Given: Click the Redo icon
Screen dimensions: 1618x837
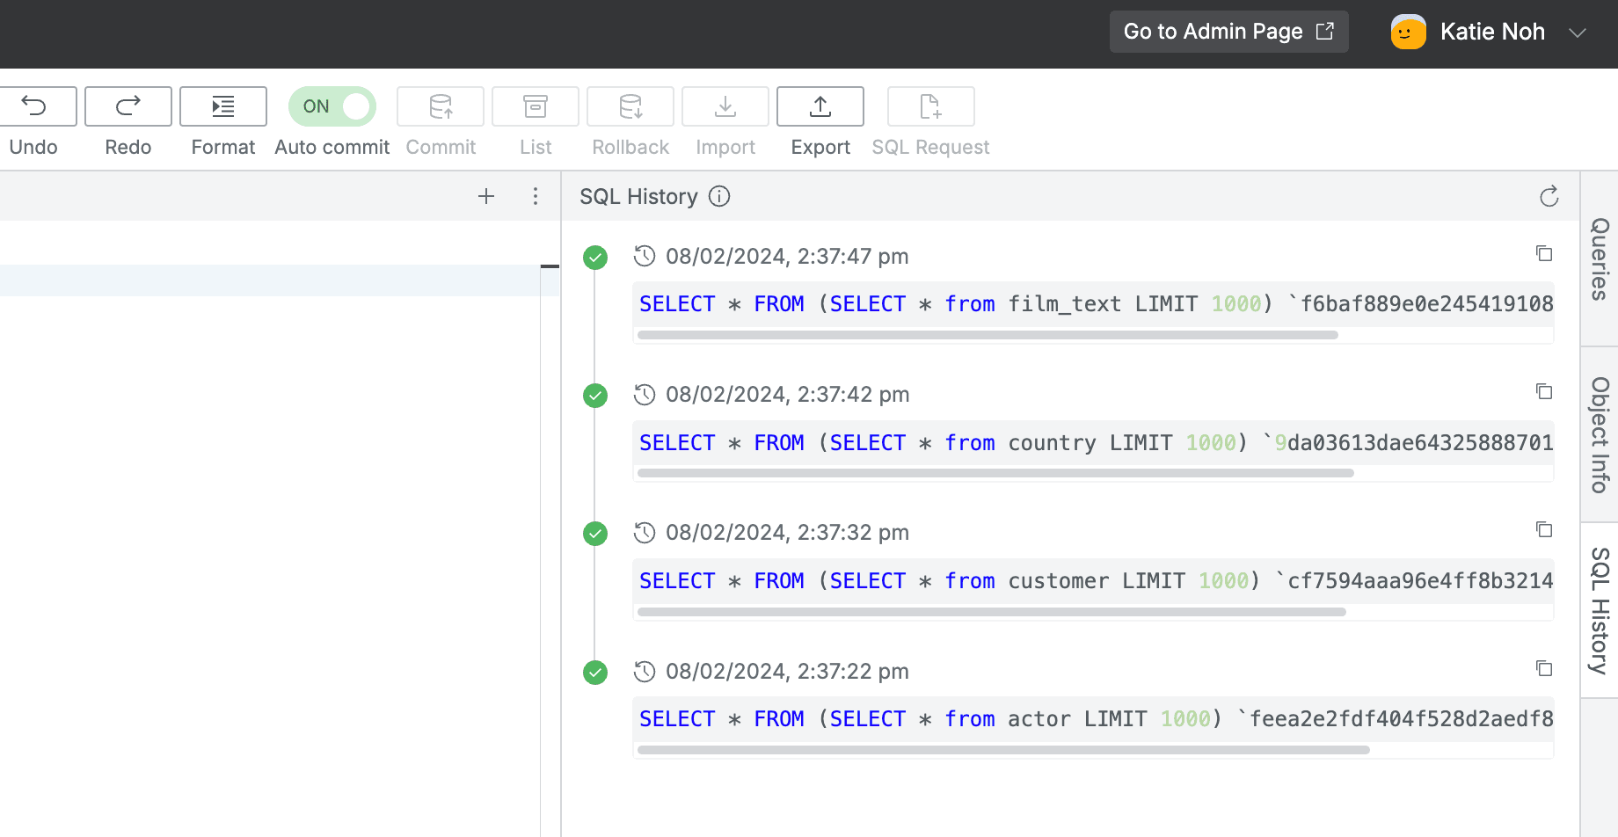Looking at the screenshot, I should (128, 106).
